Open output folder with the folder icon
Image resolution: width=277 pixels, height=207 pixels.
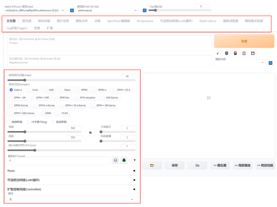(x=152, y=165)
